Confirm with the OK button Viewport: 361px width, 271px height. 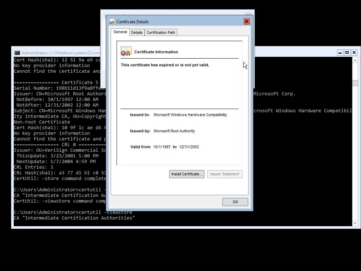click(235, 202)
